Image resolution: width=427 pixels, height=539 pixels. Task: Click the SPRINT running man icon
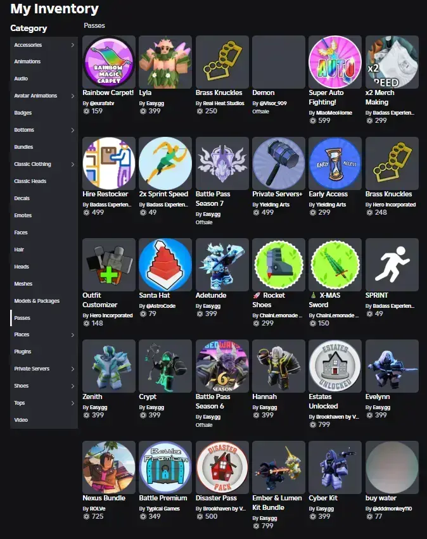(392, 265)
